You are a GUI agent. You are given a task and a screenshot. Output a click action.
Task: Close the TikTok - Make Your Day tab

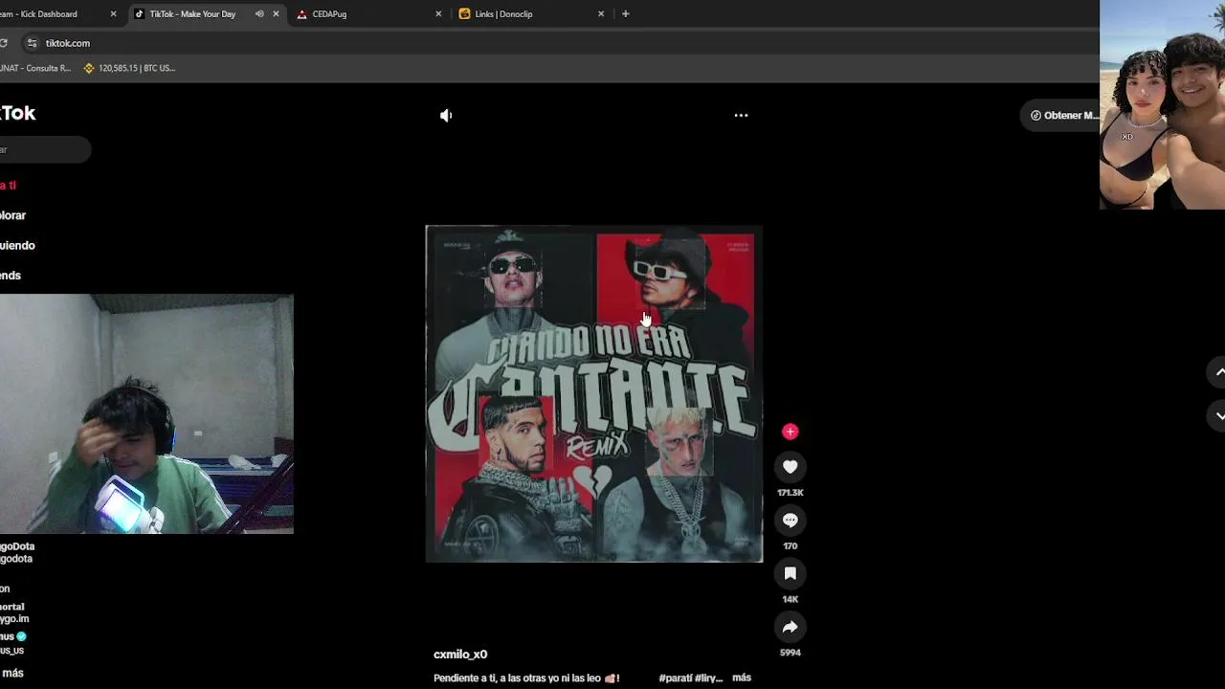tap(276, 14)
